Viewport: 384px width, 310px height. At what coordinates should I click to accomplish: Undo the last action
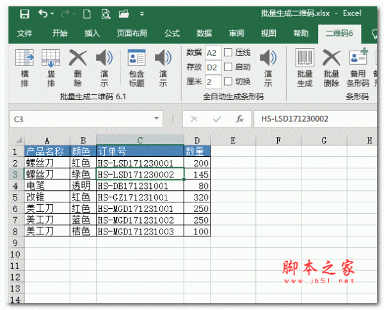[x=43, y=13]
